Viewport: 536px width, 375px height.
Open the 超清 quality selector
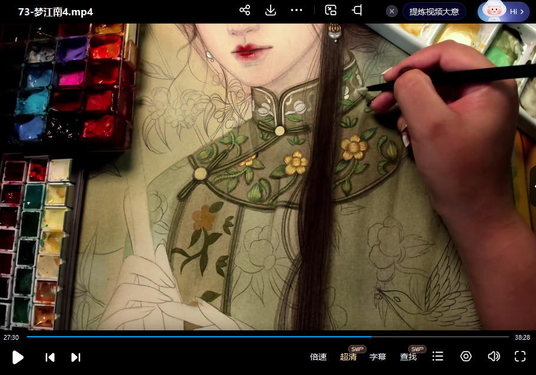click(x=348, y=357)
